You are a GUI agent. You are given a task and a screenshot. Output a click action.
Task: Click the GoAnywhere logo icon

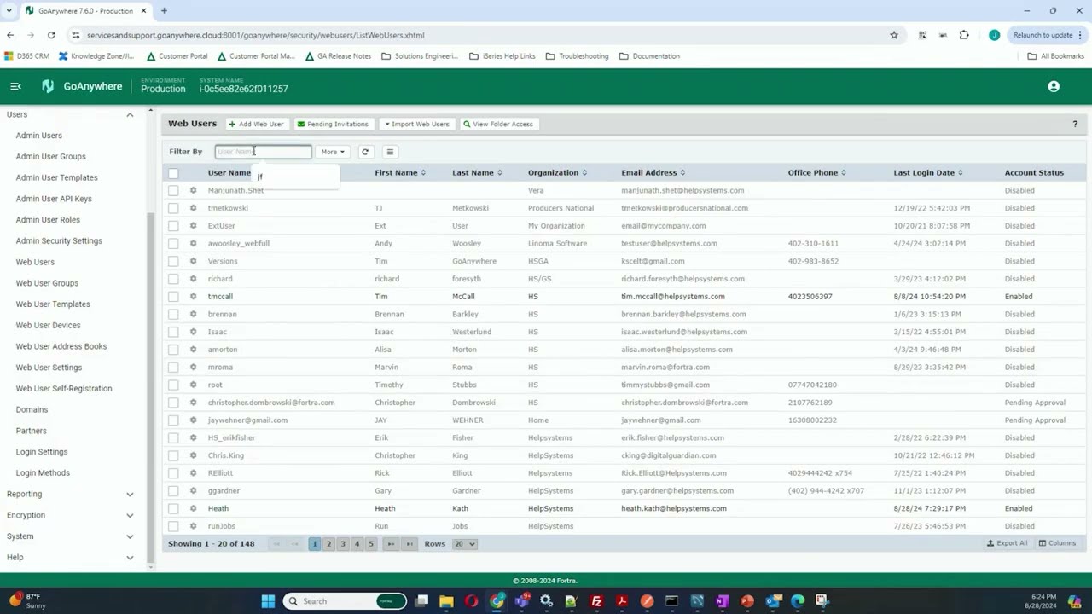click(48, 86)
